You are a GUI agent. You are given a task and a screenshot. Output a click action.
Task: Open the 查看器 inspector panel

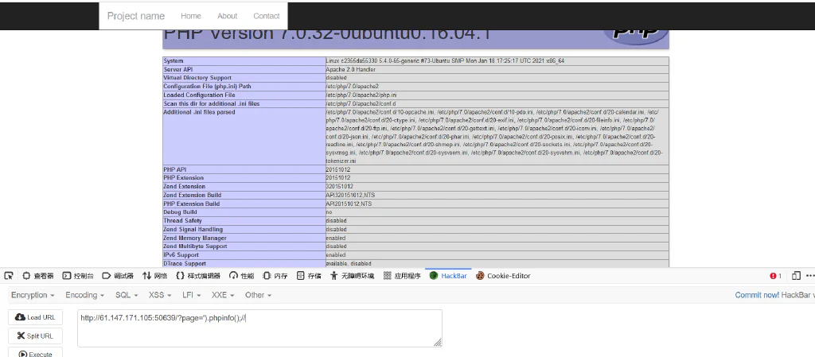click(38, 276)
